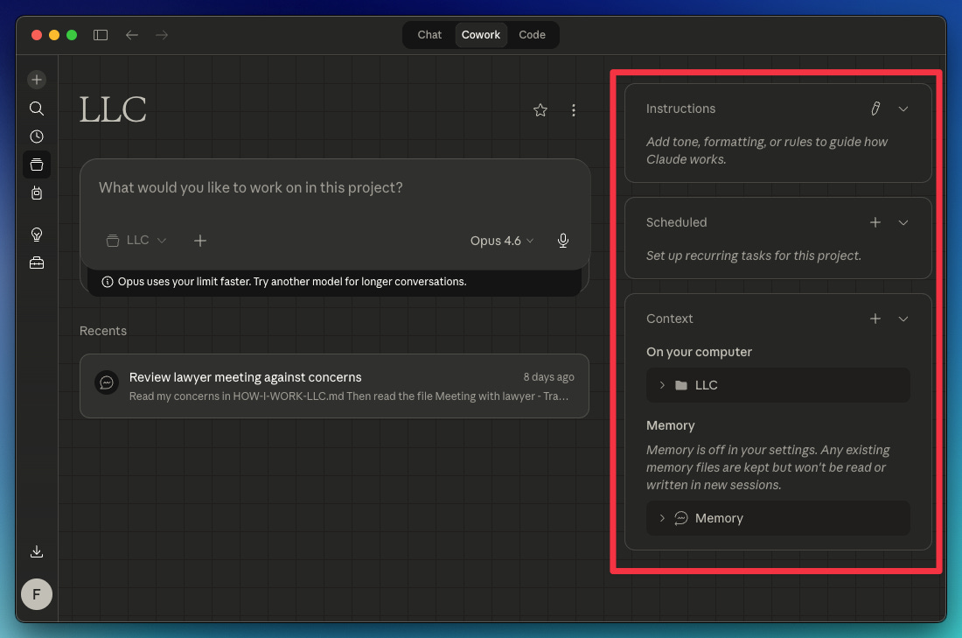Add a scheduled task with plus icon
962x638 pixels.
point(875,222)
